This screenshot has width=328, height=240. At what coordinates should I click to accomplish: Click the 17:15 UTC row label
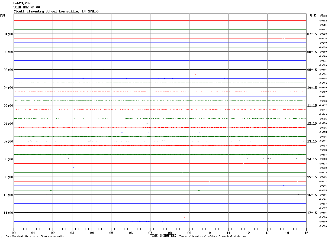coord(312,213)
